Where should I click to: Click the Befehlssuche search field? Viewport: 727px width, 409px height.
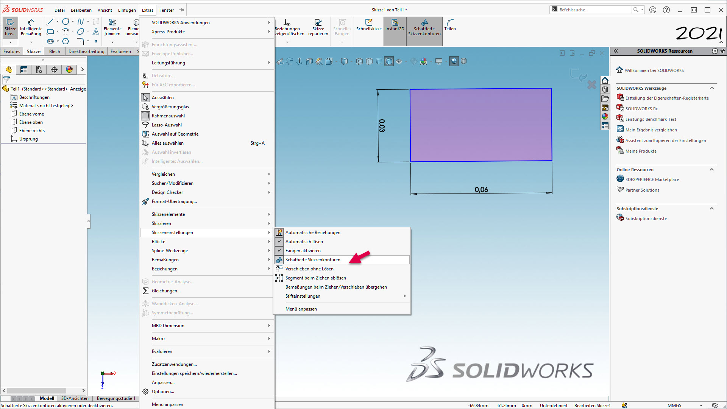coord(594,10)
